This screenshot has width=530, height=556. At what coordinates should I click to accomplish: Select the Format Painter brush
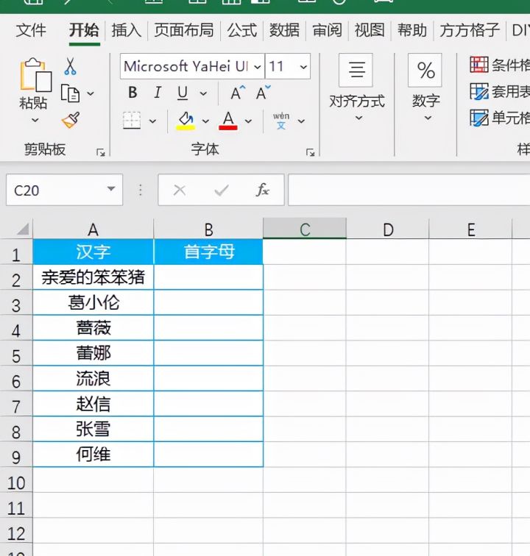71,121
